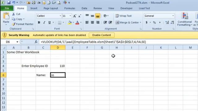
Task: Decrease the font size
Action: tap(80, 16)
